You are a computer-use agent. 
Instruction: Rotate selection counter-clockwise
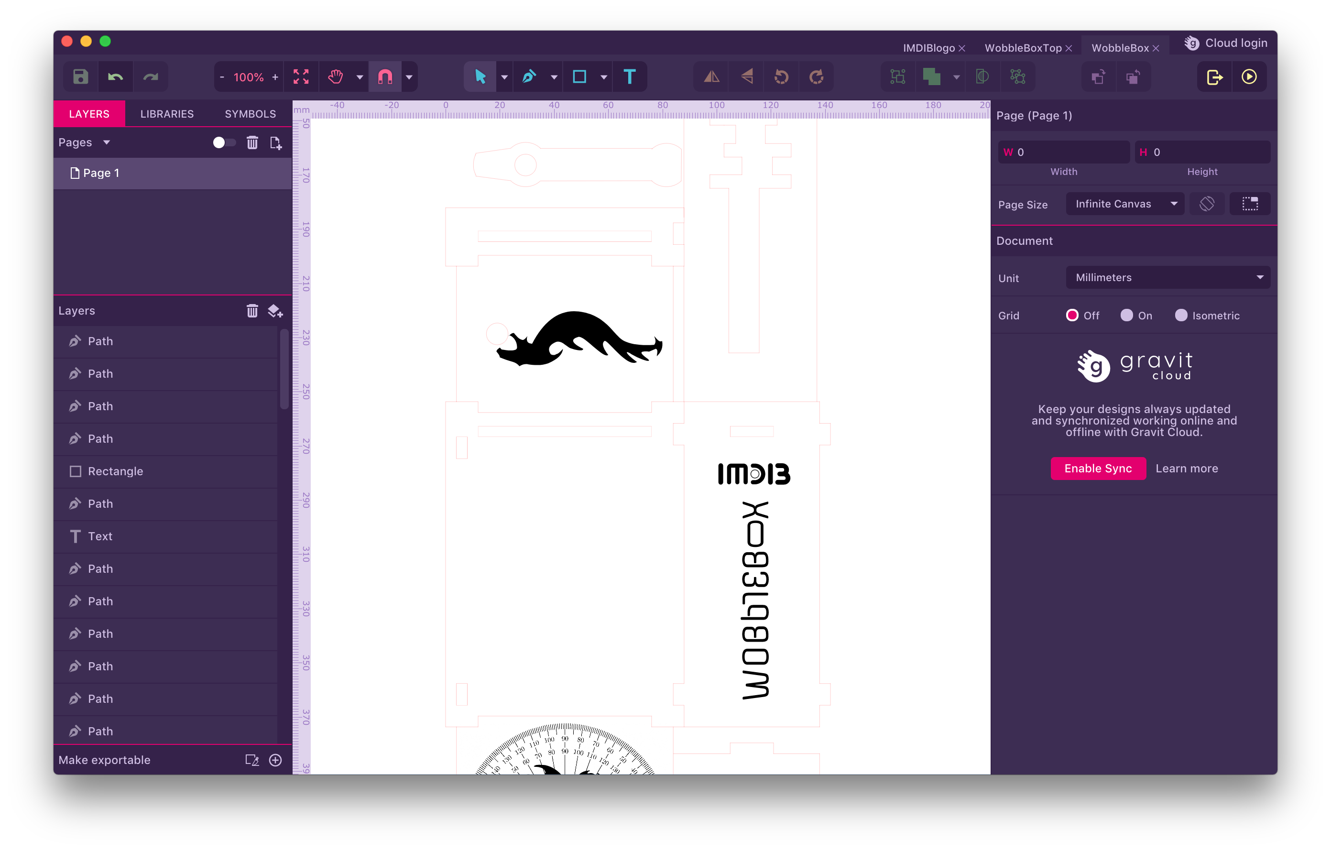pos(782,77)
